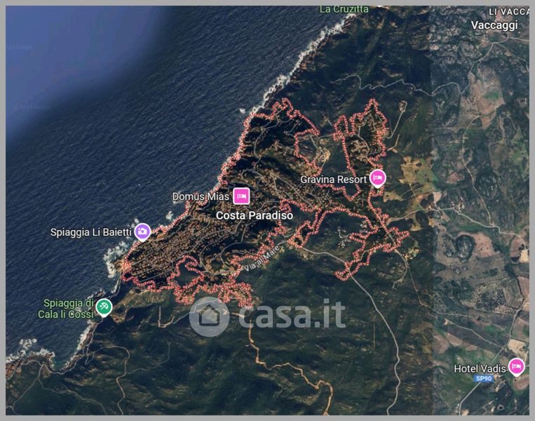Click the SP90 road shield marker
535x421 pixels.
point(484,378)
